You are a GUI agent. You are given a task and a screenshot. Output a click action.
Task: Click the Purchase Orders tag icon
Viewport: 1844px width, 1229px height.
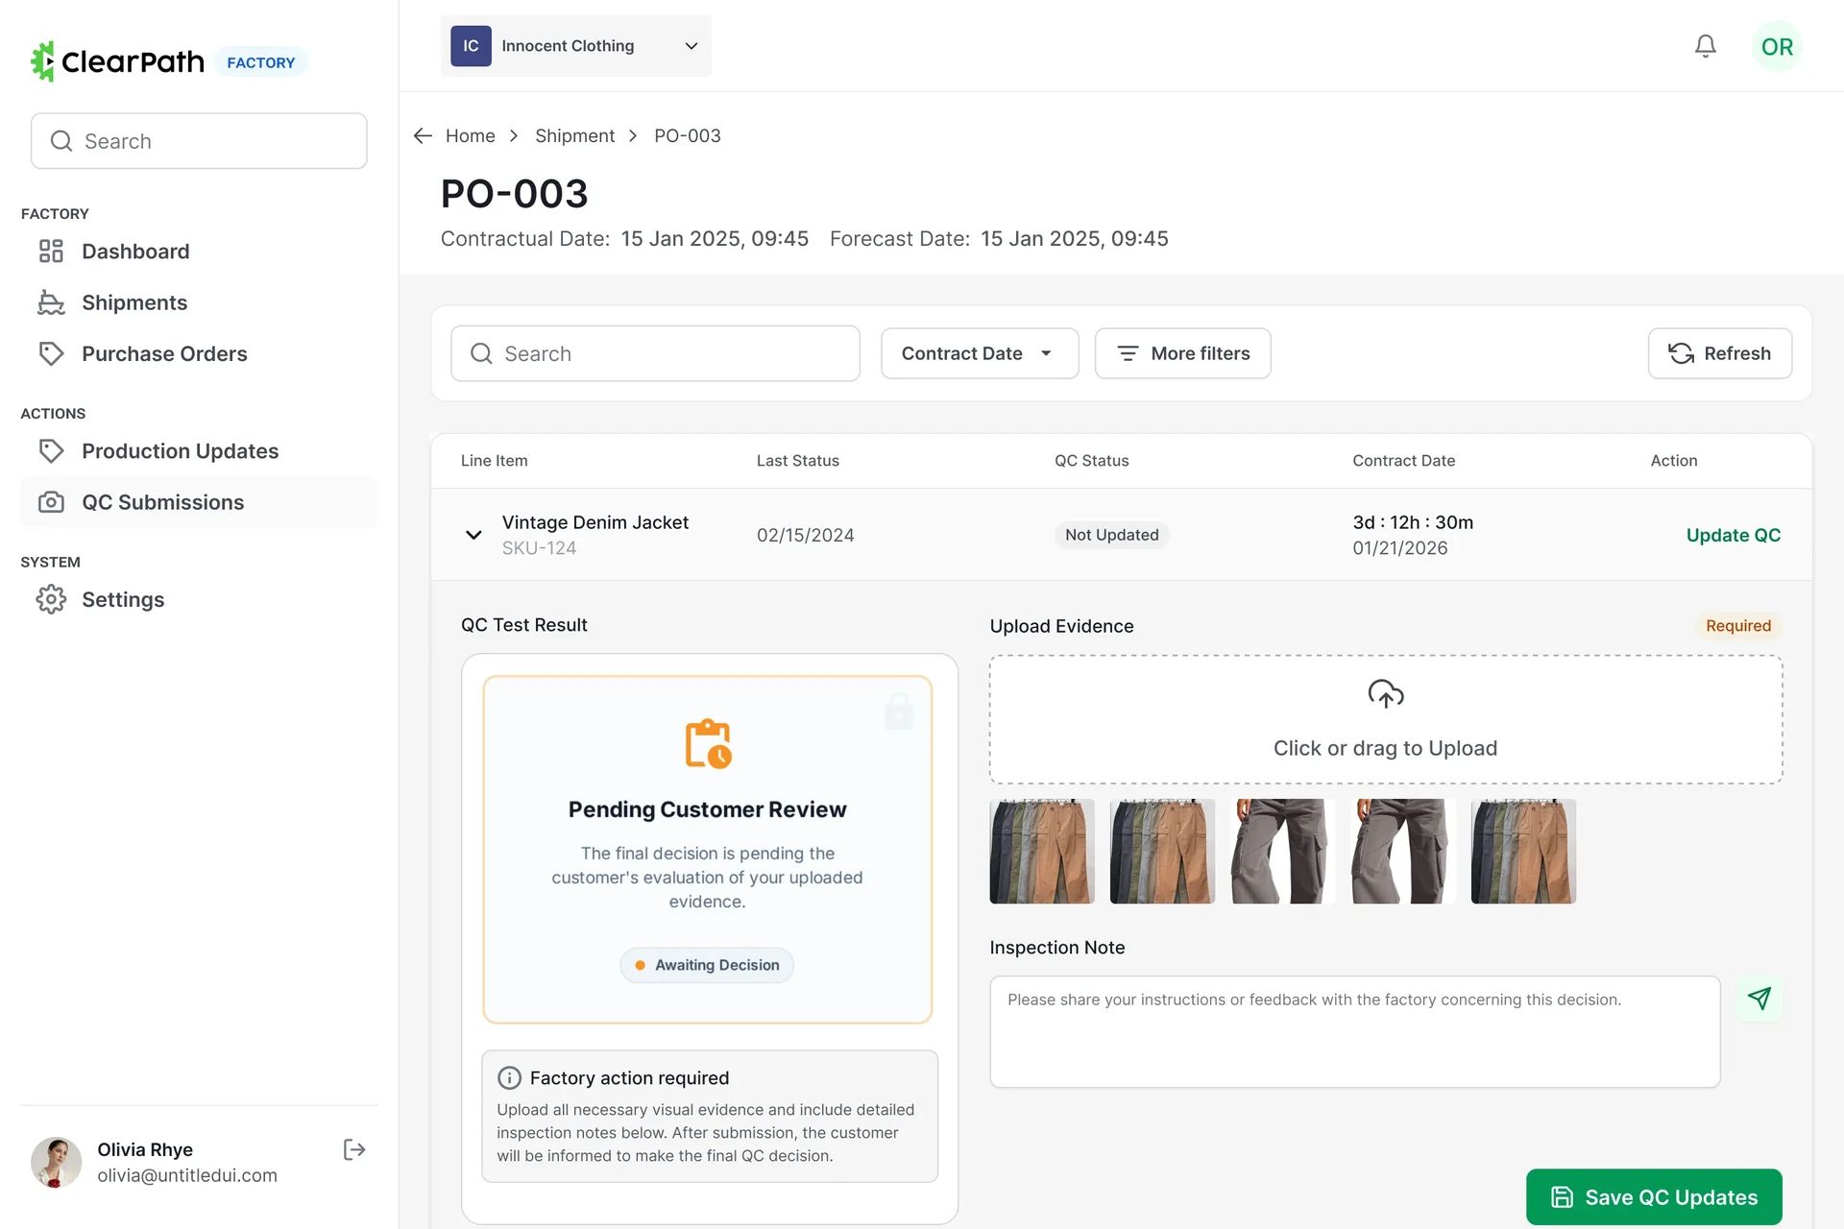coord(51,353)
